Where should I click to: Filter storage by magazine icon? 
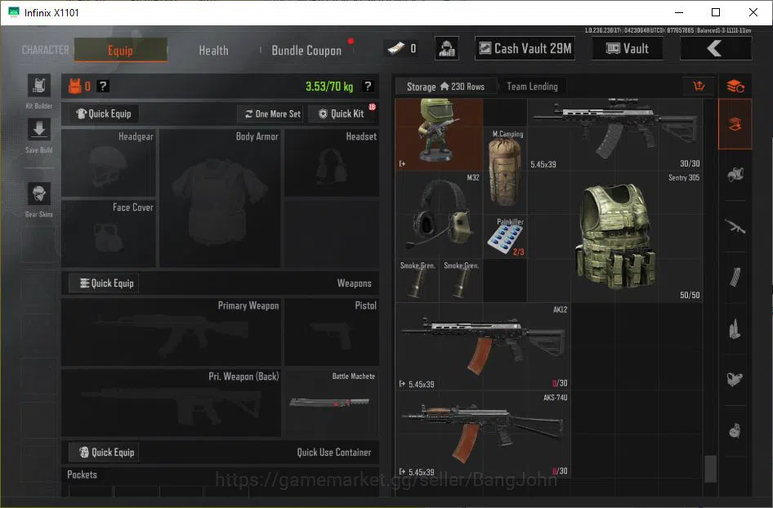pyautogui.click(x=735, y=277)
